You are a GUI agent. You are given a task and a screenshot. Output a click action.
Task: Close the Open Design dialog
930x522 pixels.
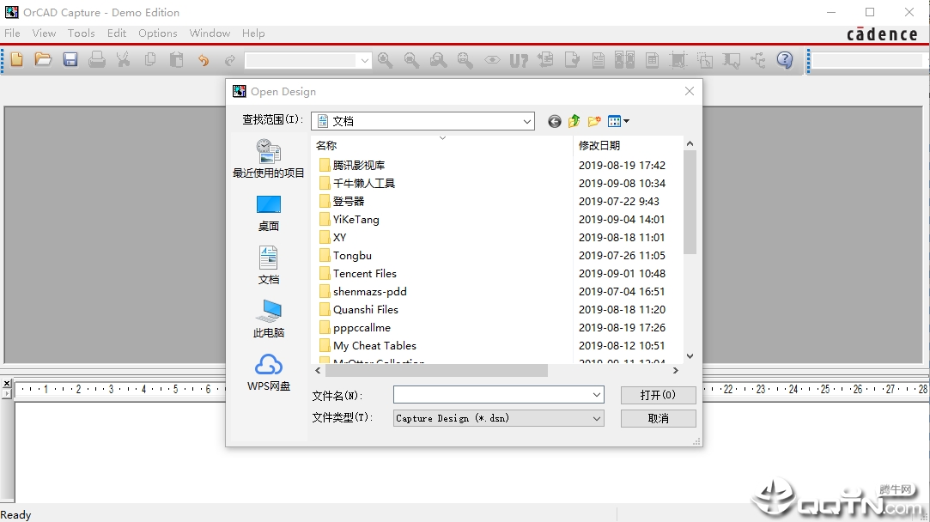(x=690, y=91)
